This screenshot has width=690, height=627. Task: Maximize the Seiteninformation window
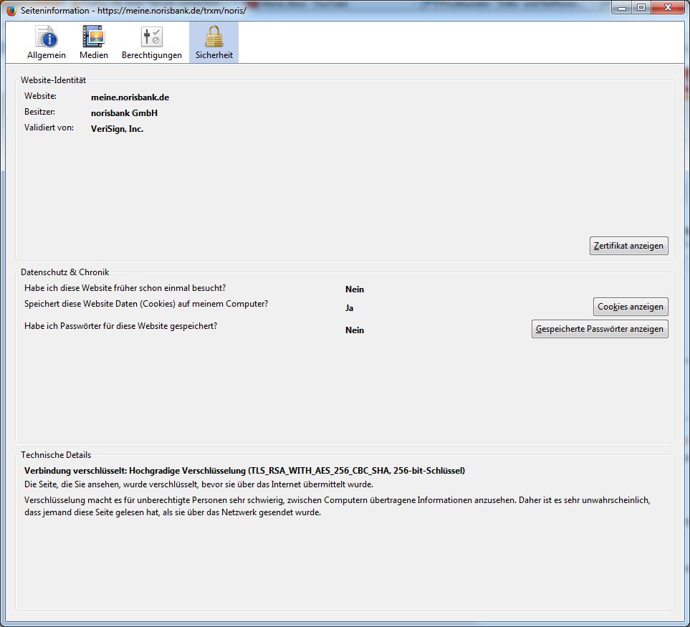click(x=641, y=7)
